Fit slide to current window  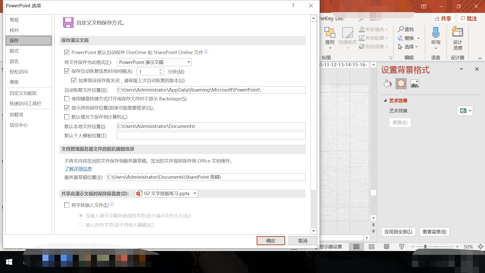(480, 247)
